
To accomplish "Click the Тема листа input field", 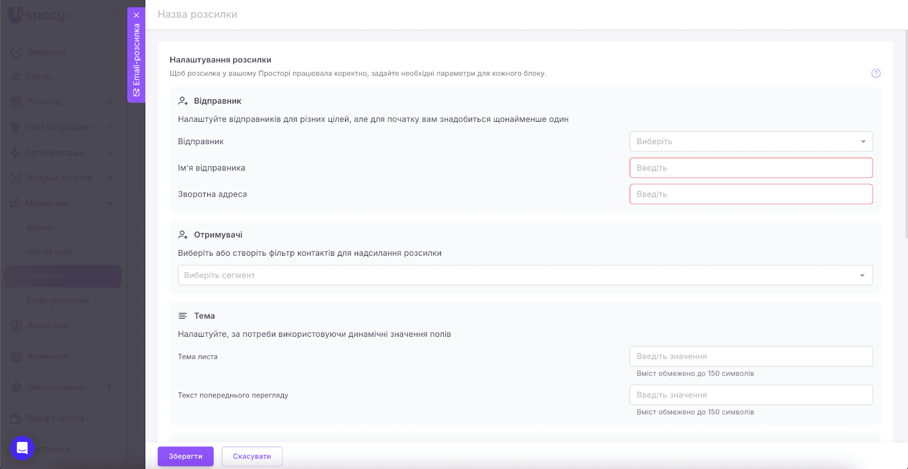I will click(750, 356).
